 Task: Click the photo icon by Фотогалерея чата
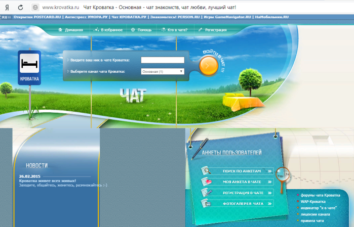(x=206, y=203)
